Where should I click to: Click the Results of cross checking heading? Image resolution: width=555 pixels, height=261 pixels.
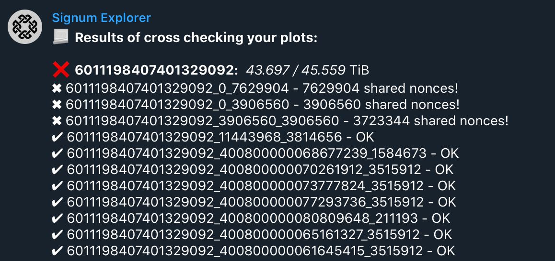(x=196, y=38)
